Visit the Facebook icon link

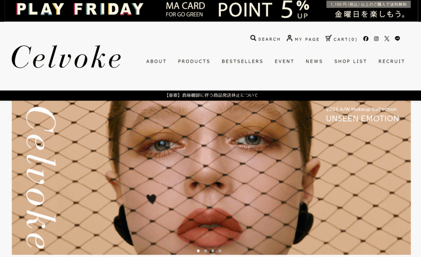click(x=365, y=39)
